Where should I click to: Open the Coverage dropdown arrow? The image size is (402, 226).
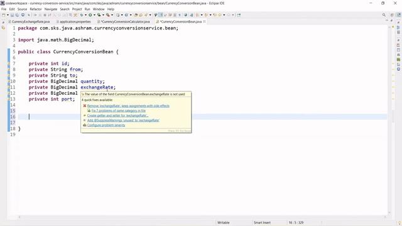point(103,15)
